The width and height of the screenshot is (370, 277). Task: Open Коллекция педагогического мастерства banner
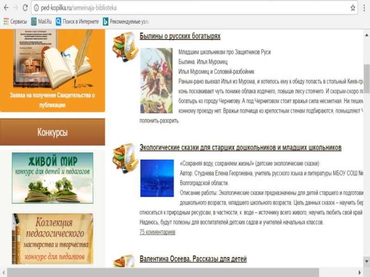coord(53,239)
